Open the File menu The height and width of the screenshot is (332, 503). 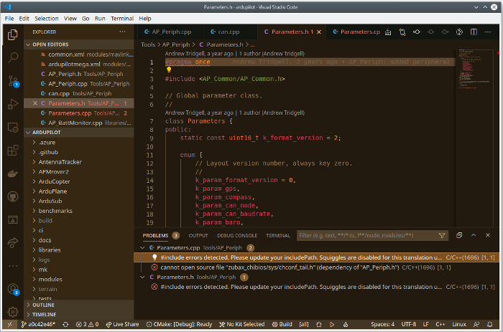pos(9,19)
